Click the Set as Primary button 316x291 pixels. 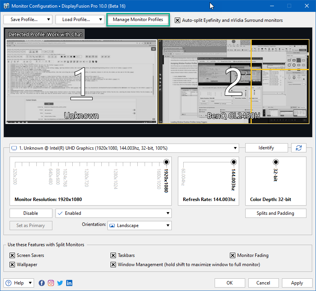point(31,226)
